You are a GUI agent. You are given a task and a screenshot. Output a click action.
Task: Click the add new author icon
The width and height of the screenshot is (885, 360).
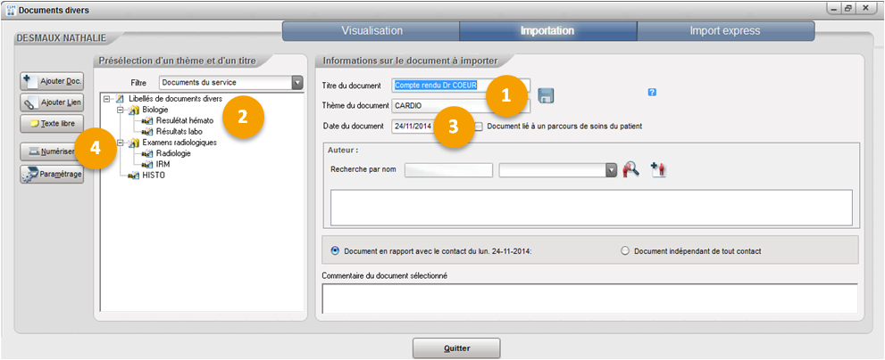tap(659, 170)
